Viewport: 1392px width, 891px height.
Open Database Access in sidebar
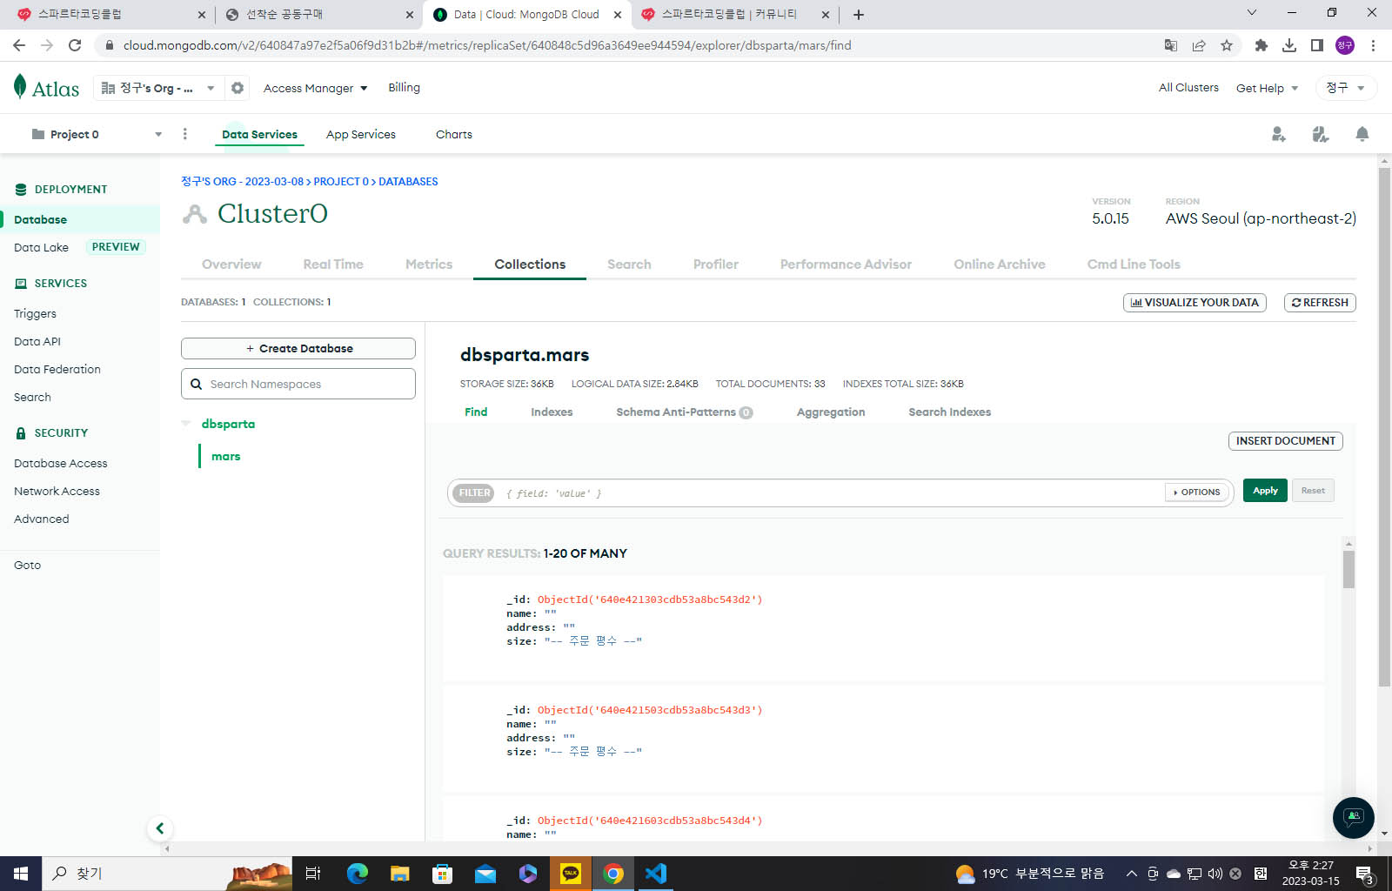[61, 464]
